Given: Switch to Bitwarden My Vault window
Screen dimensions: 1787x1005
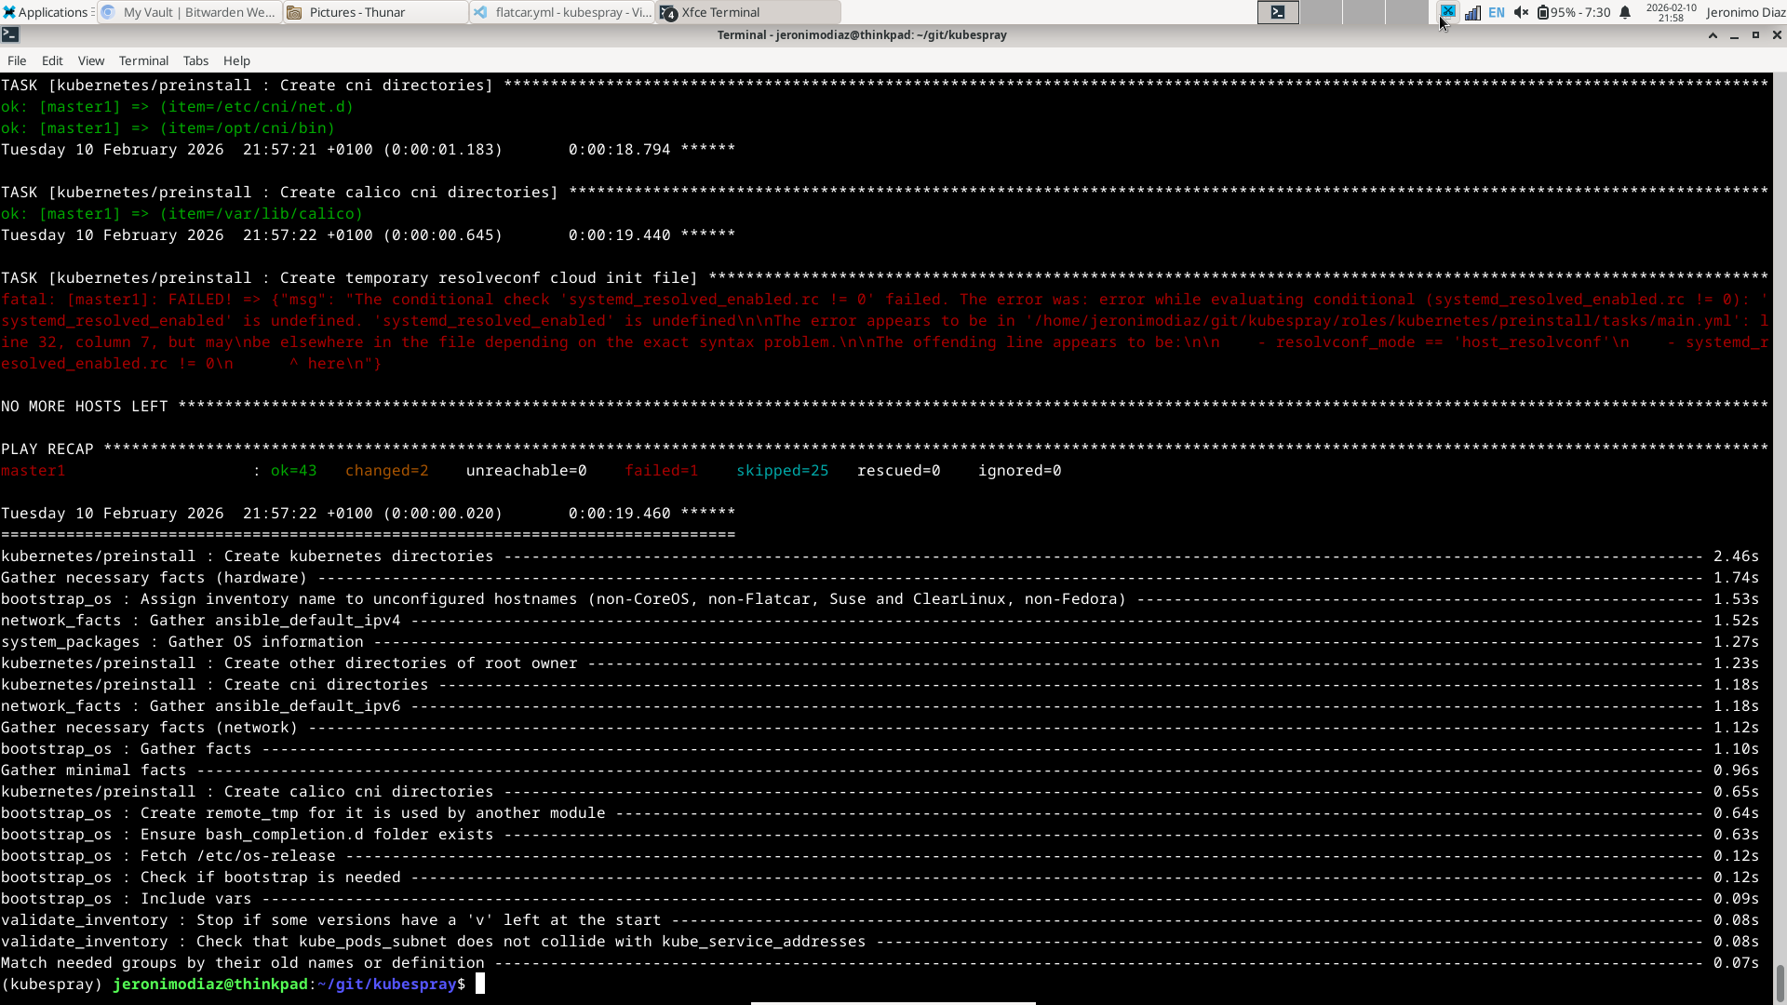Looking at the screenshot, I should coord(189,12).
